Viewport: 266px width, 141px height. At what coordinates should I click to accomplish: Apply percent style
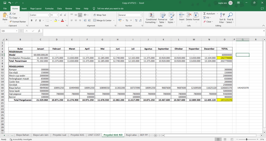point(127,20)
